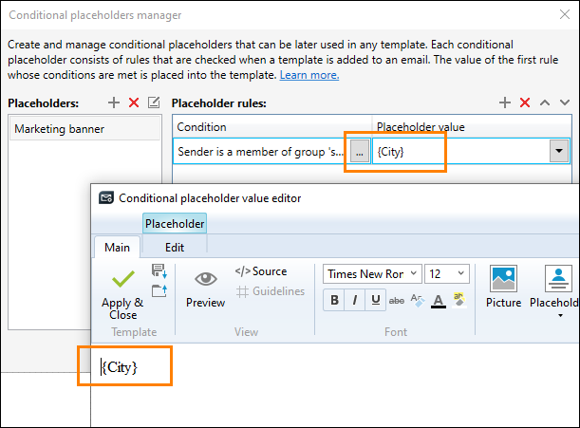This screenshot has width=580, height=428.
Task: Toggle Italic formatting
Action: click(x=355, y=300)
